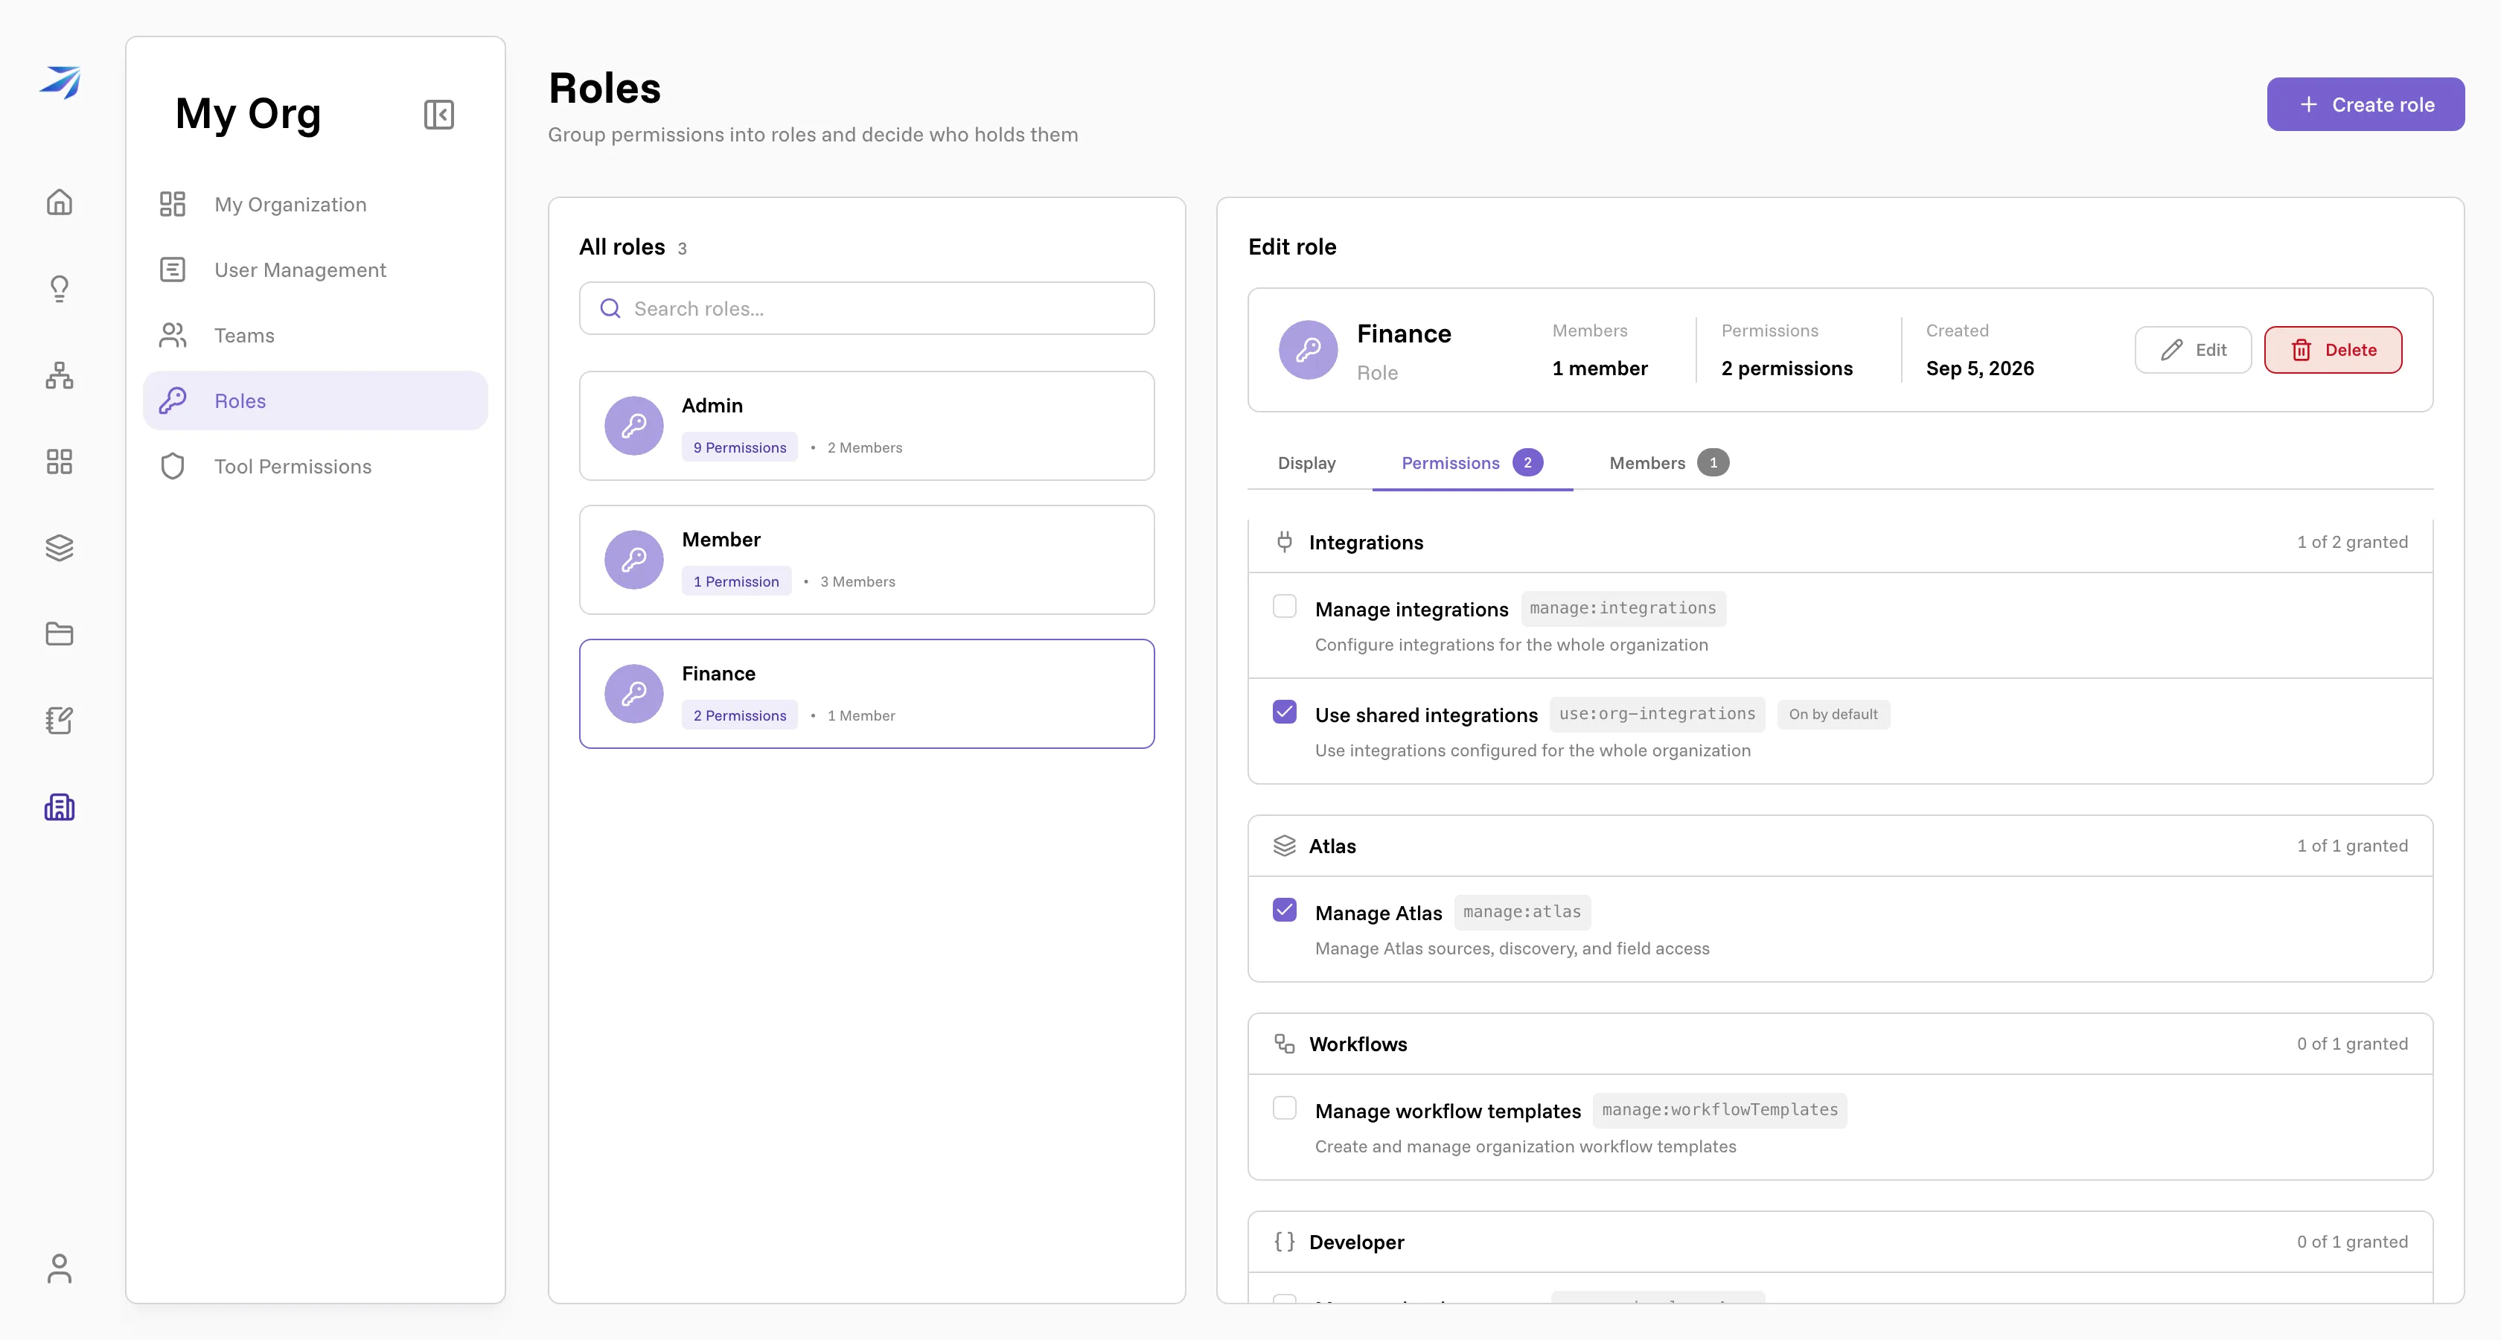Screen dimensions: 2501x1340
Task: Click the Developer braces icon
Action: (1285, 1242)
